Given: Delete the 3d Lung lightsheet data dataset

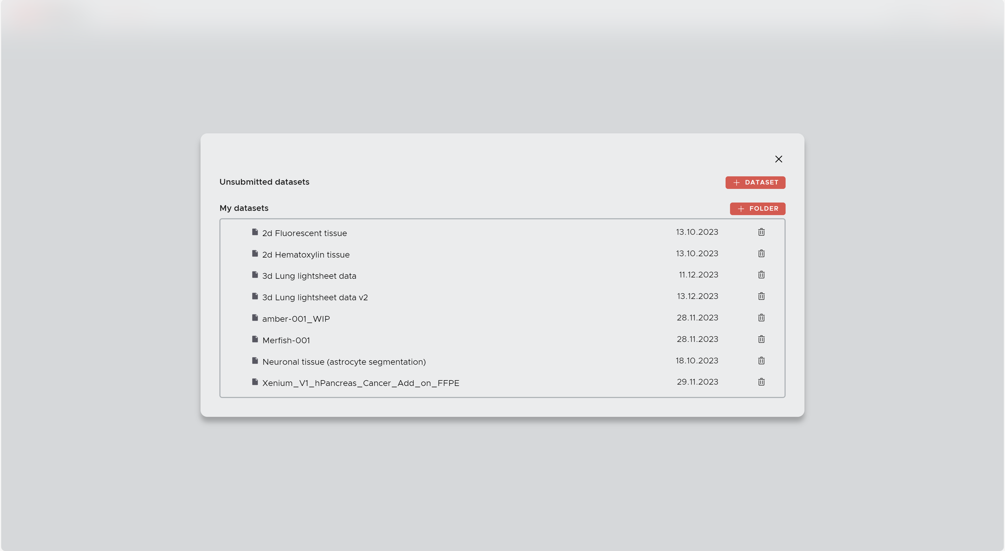Looking at the screenshot, I should pyautogui.click(x=761, y=275).
